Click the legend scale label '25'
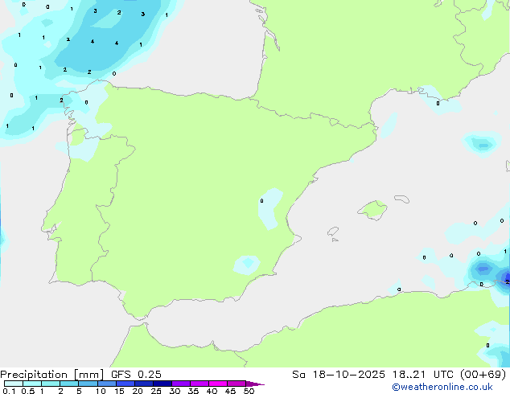The image size is (510, 394). tap(156, 391)
